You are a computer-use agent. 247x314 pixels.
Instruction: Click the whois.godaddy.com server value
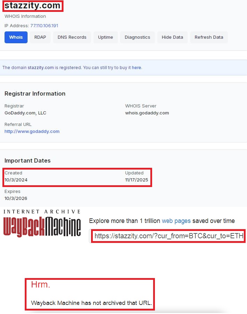pyautogui.click(x=147, y=113)
